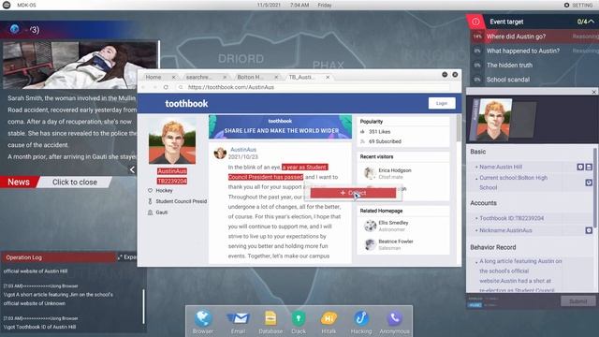Close the searchre... browser tab

coord(225,77)
